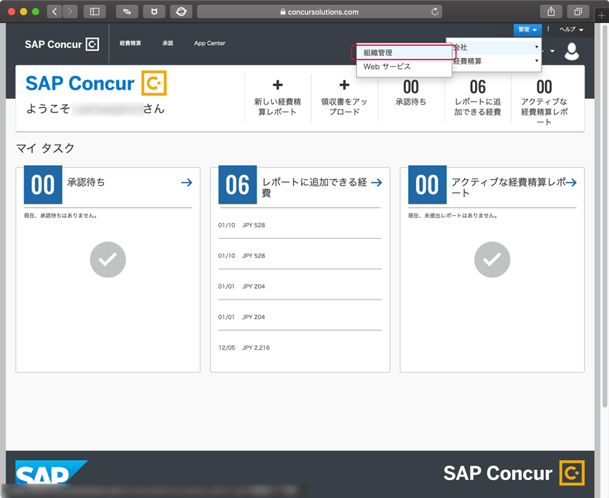Open the 12/05 JPY 2,216 expense
The image size is (609, 498).
pyautogui.click(x=299, y=348)
